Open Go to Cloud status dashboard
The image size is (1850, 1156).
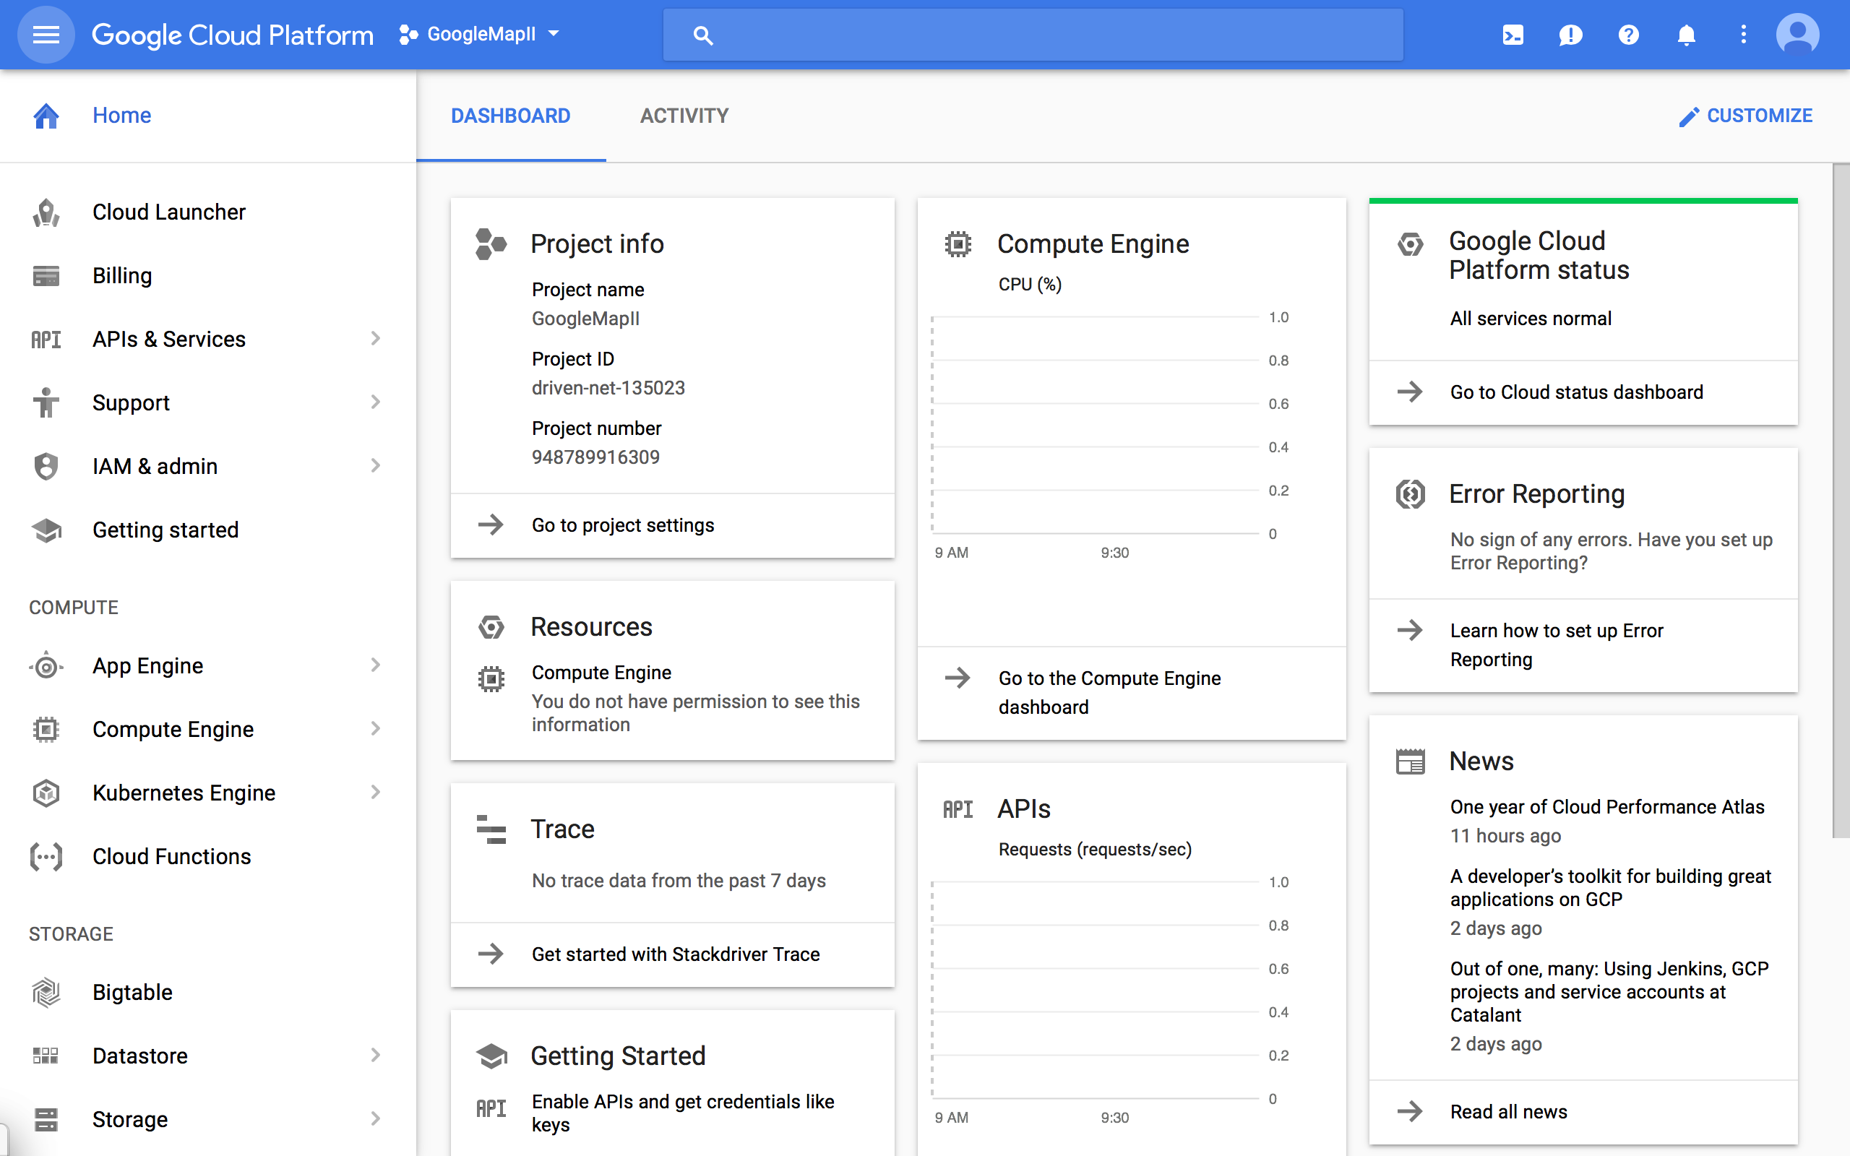point(1576,392)
